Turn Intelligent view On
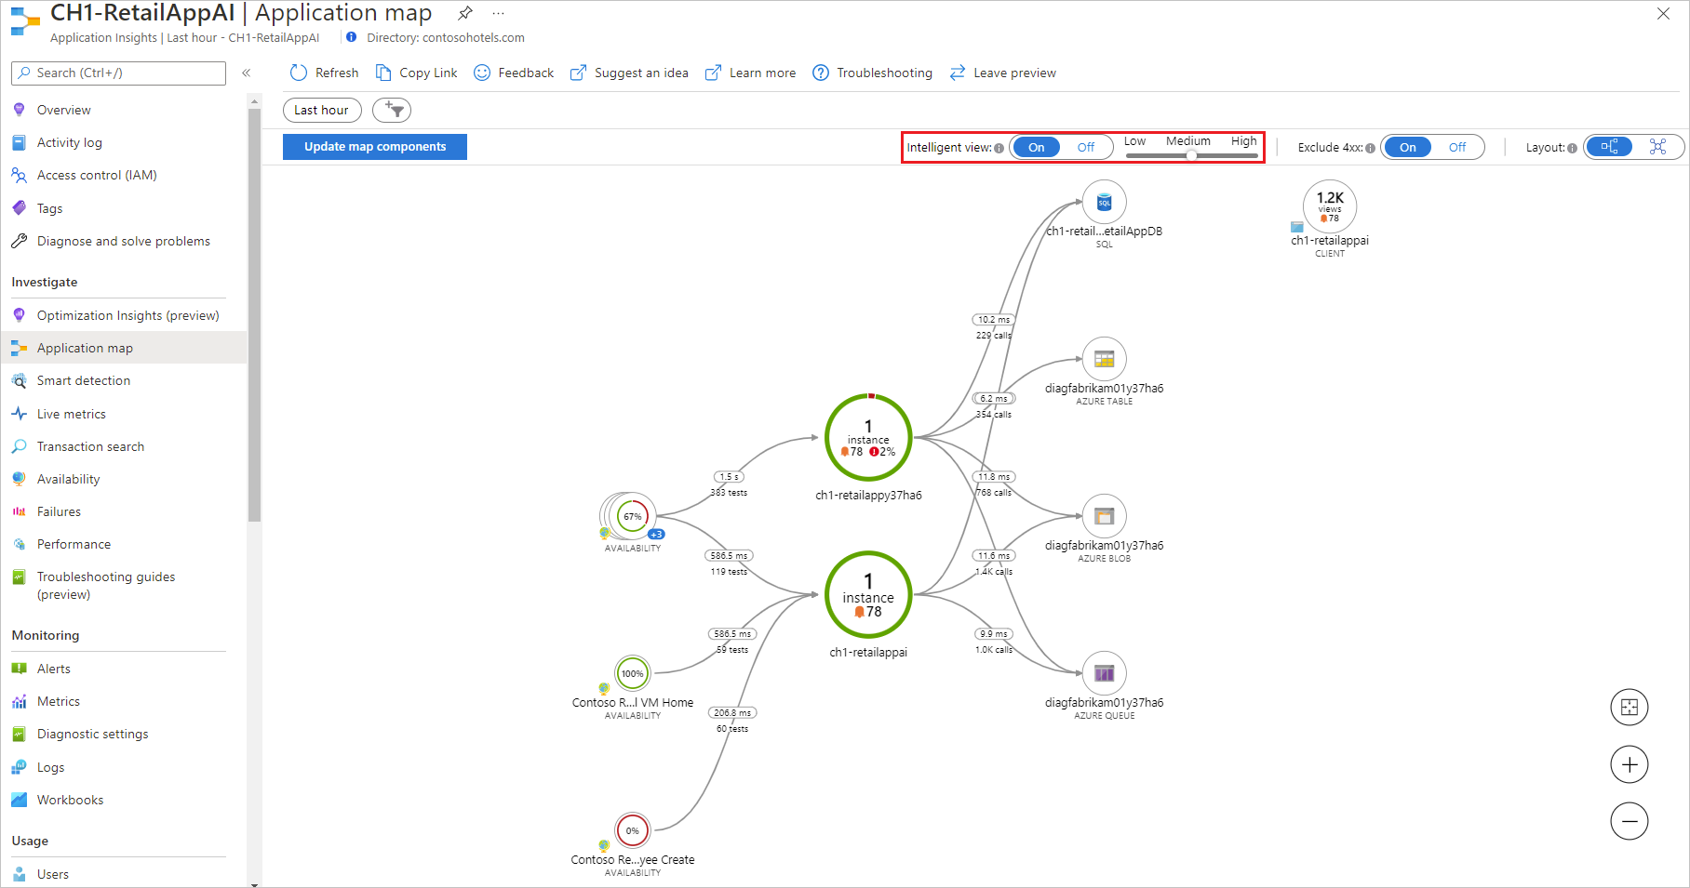 [x=1036, y=147]
